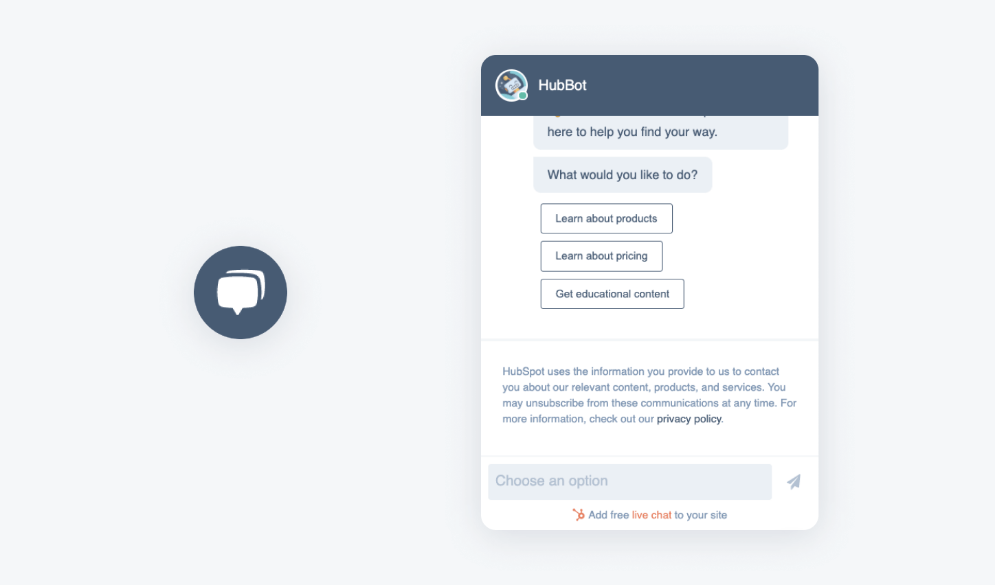The image size is (995, 585).
Task: Click the consent disclosure text area
Action: (x=649, y=395)
